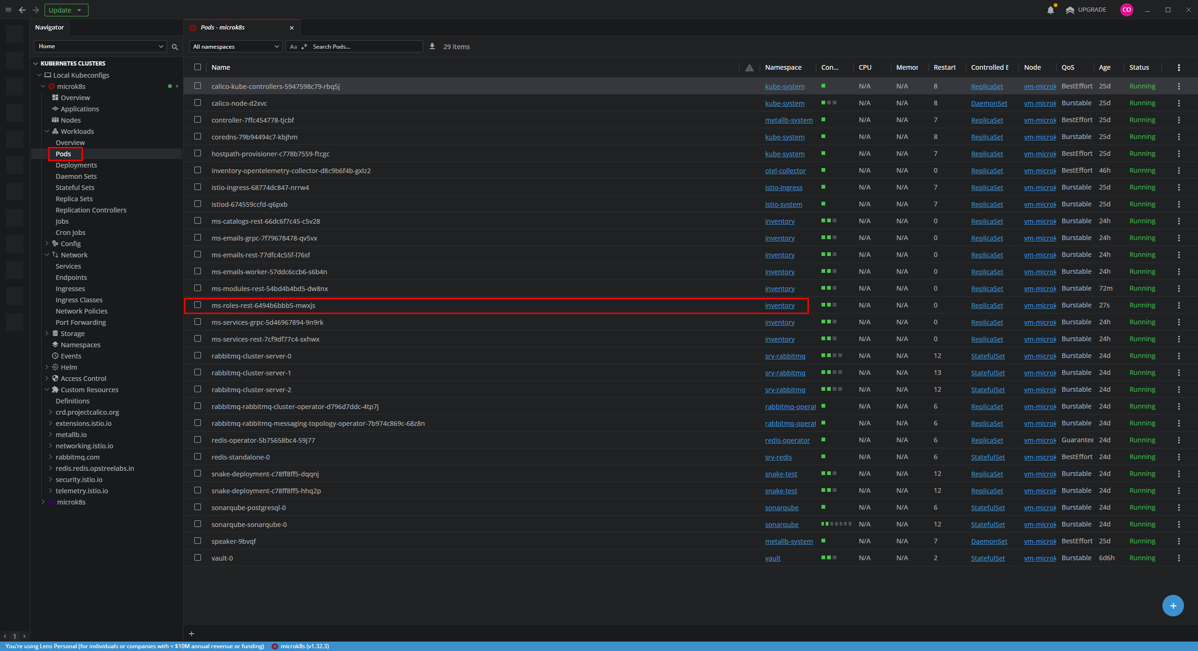Expand crd.projectcalico.org custom resources
The height and width of the screenshot is (651, 1198).
coord(51,412)
